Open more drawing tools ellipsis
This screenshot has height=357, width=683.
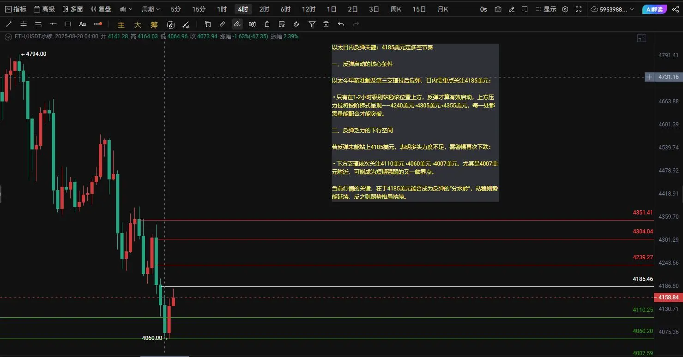click(x=97, y=24)
